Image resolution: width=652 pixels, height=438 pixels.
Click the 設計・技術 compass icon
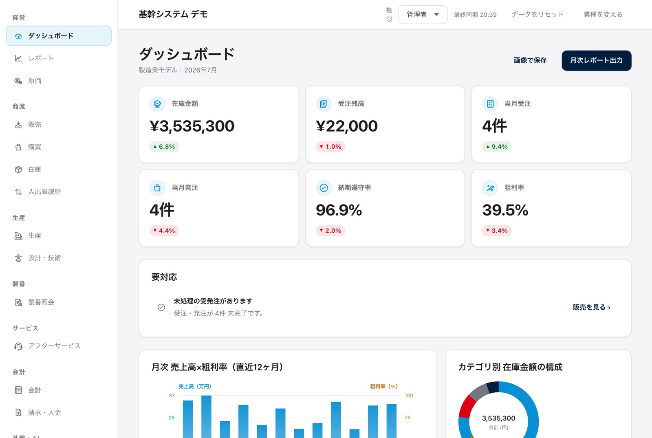coord(18,258)
